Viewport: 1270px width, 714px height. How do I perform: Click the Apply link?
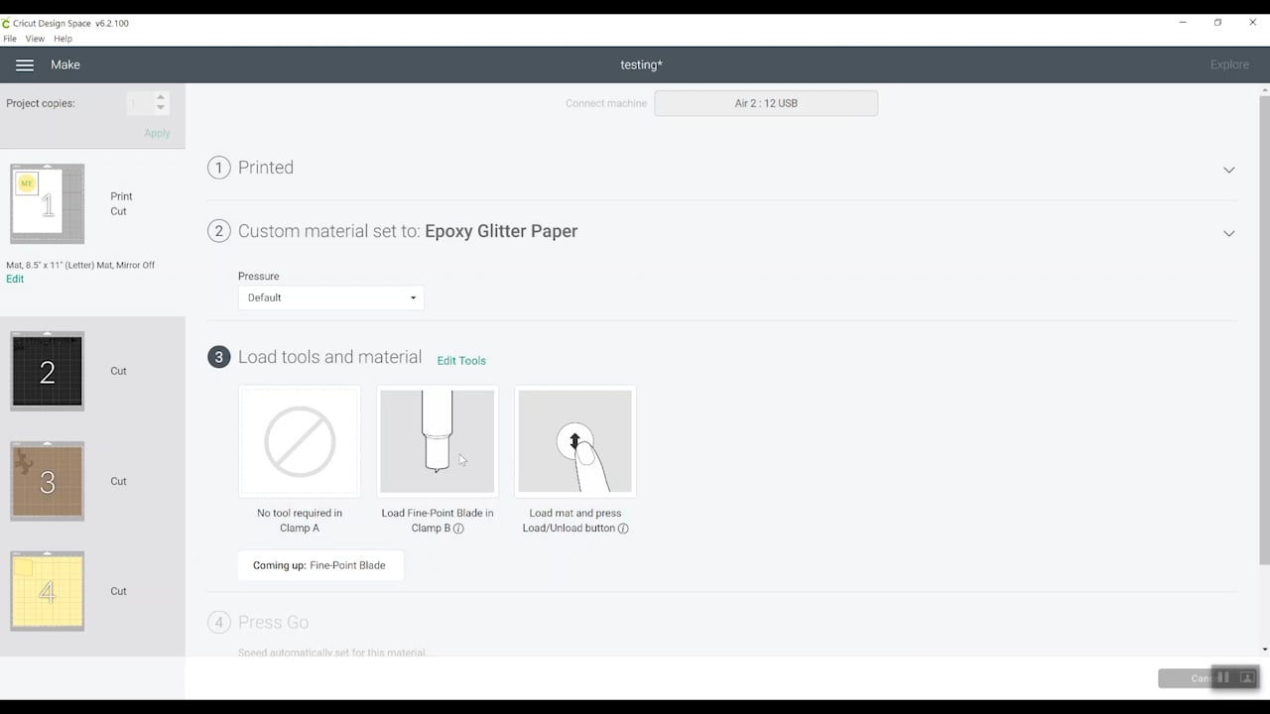(157, 133)
